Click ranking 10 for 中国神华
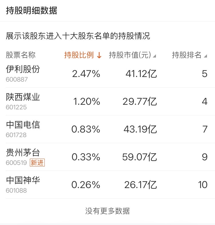The width and height of the screenshot is (215, 225). point(203,185)
